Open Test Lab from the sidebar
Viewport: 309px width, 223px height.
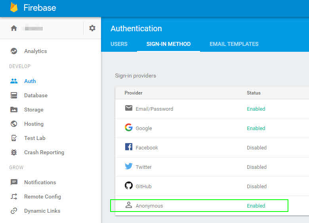[35, 138]
